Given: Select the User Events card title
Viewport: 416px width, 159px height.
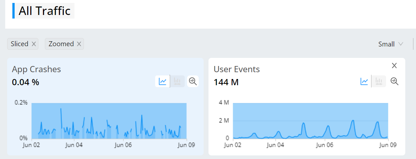Looking at the screenshot, I should point(237,69).
